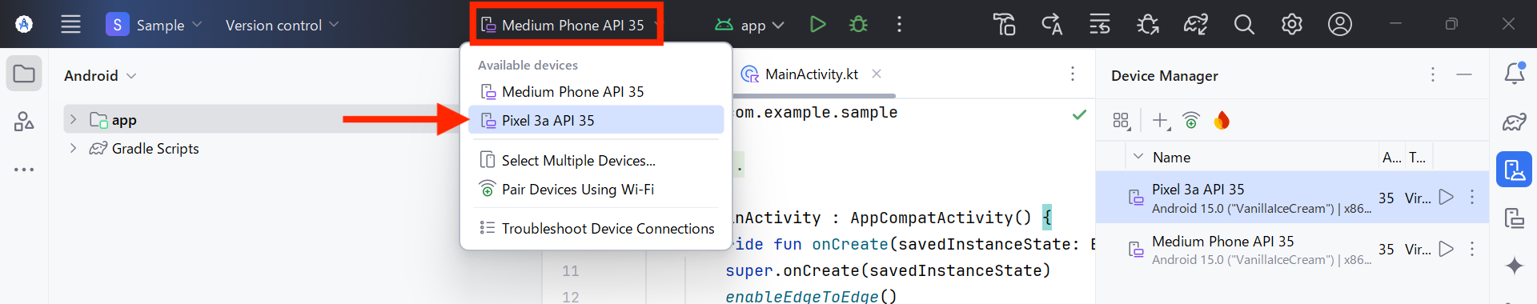Screen dimensions: 1537x304
Task: Click the Android Studio logo icon
Action: coord(24,25)
